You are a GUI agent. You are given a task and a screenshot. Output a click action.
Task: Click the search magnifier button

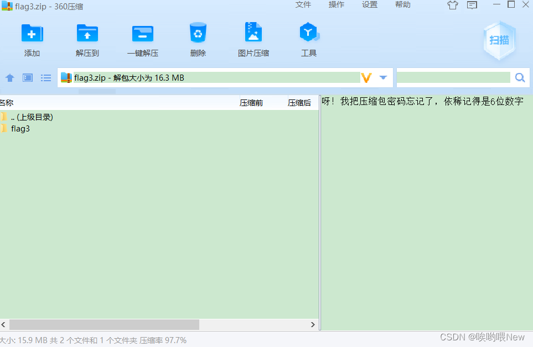[x=519, y=77]
